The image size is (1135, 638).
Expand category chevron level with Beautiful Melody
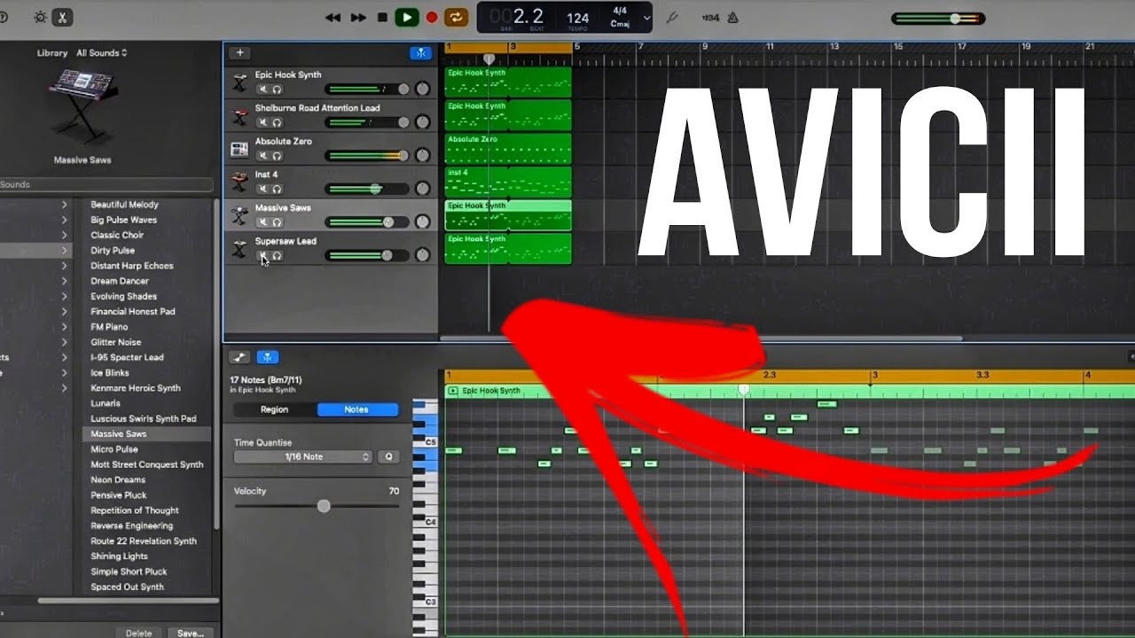[x=64, y=205]
